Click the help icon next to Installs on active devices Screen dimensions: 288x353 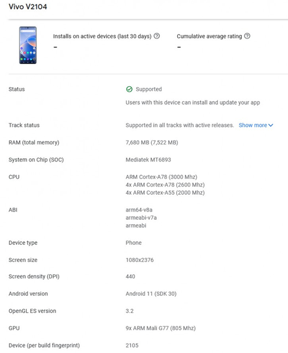(x=156, y=36)
